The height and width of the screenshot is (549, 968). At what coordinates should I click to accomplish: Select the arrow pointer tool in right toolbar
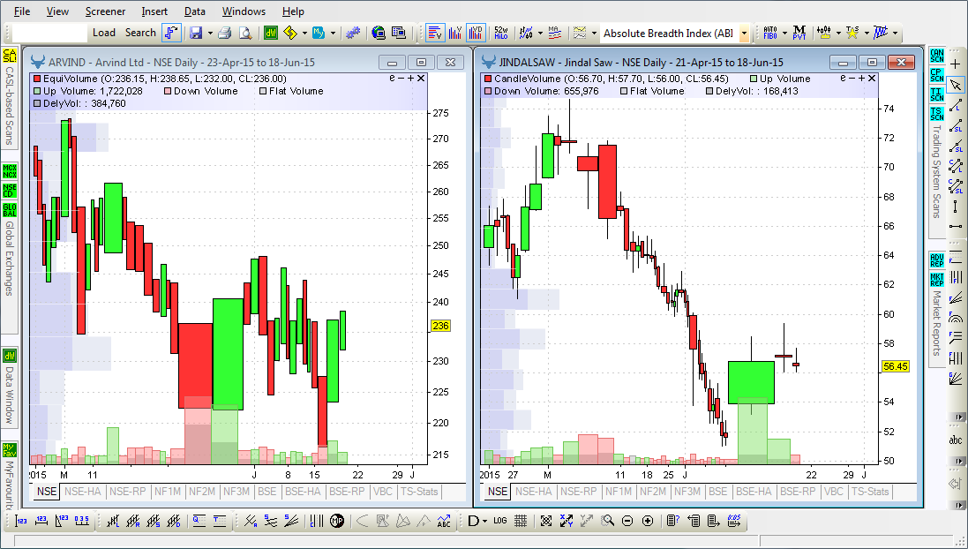pos(956,85)
